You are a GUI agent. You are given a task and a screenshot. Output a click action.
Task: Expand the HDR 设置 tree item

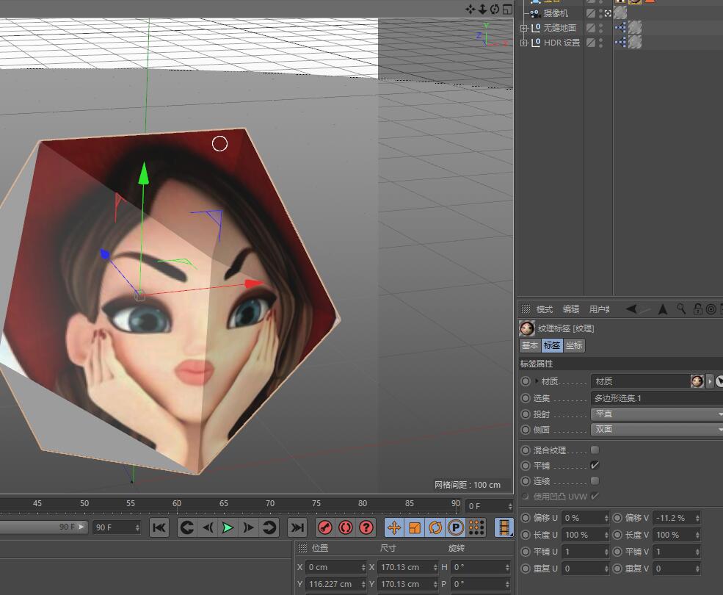pyautogui.click(x=524, y=43)
